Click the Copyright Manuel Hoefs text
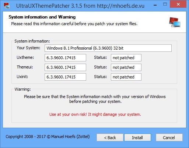The image size is (189, 148). pyautogui.click(x=48, y=137)
